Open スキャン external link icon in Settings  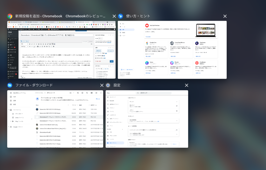pyautogui.click(x=177, y=111)
